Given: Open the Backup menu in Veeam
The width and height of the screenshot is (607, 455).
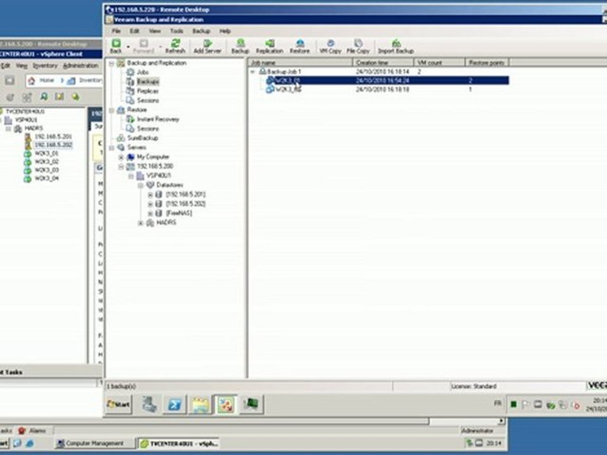Looking at the screenshot, I should (x=201, y=31).
